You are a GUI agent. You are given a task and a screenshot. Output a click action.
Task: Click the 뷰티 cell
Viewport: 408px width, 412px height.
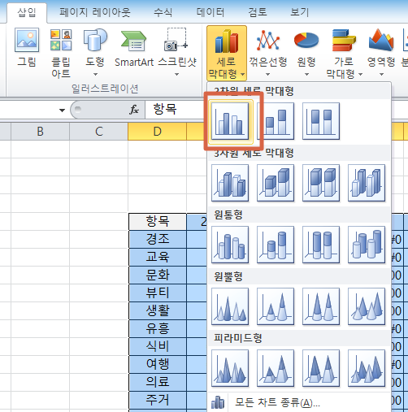(x=158, y=293)
